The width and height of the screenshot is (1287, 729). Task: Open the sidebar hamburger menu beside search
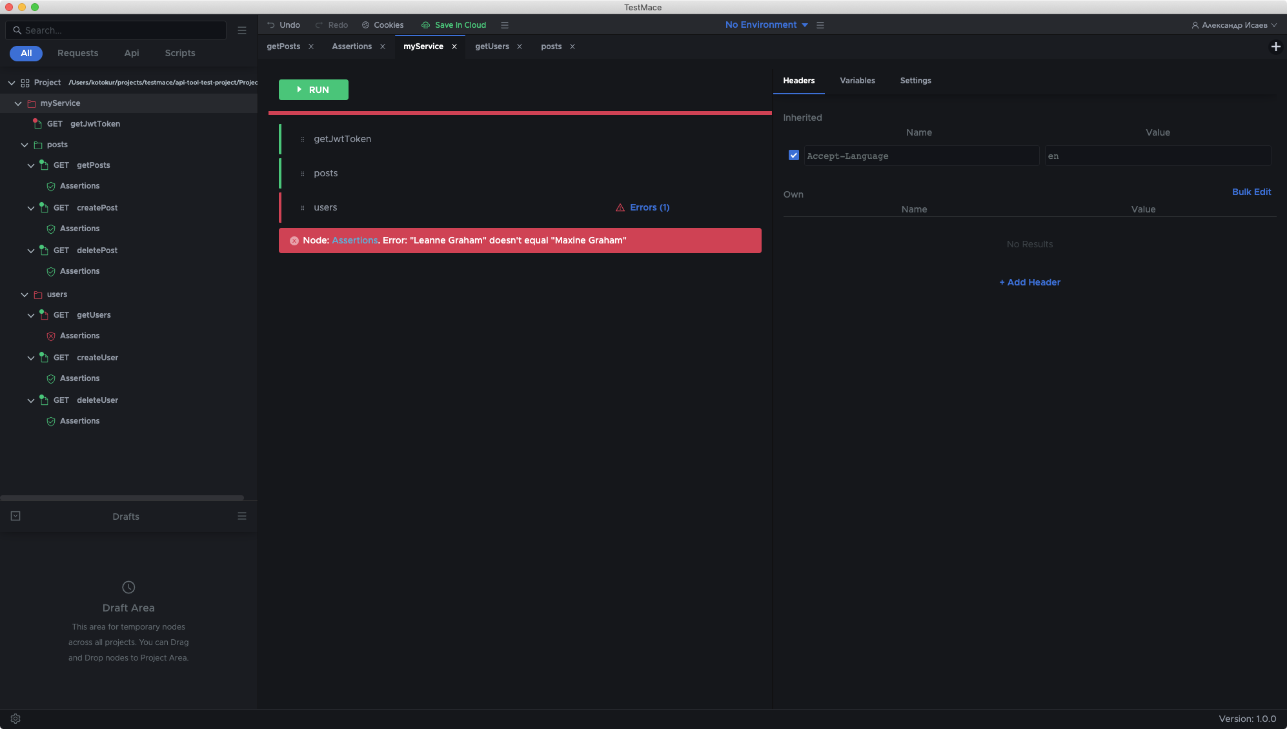[242, 30]
